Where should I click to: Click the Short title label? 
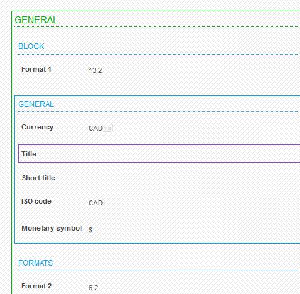pyautogui.click(x=38, y=178)
